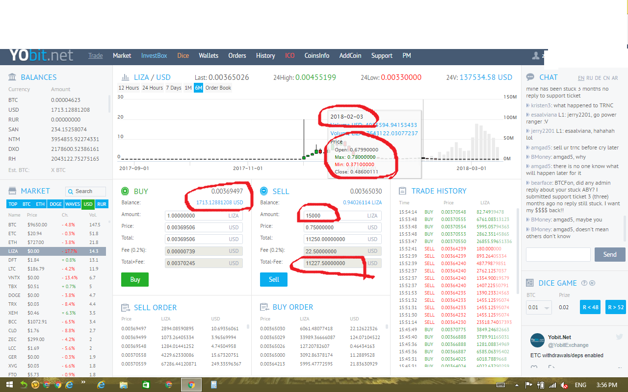
Task: Click the Sell Price input field
Action: 342,227
